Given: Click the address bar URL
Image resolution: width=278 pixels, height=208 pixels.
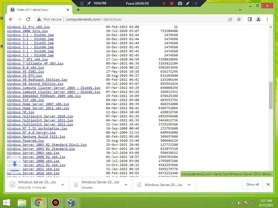Looking at the screenshot, I should coord(94,19).
